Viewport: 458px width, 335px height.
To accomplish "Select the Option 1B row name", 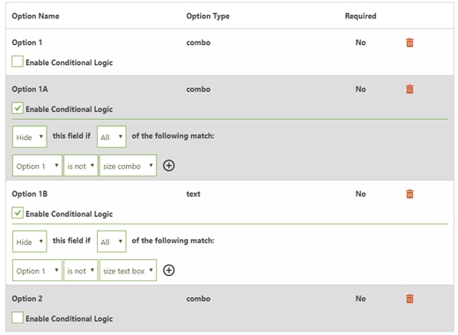I will coord(29,194).
